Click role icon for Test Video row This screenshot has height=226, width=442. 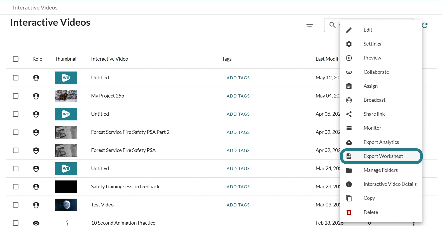[x=36, y=205]
